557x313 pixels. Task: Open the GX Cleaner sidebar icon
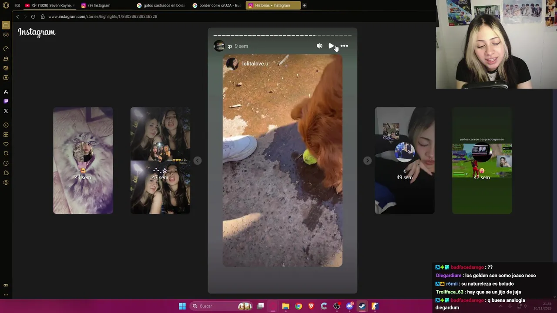(x=6, y=58)
